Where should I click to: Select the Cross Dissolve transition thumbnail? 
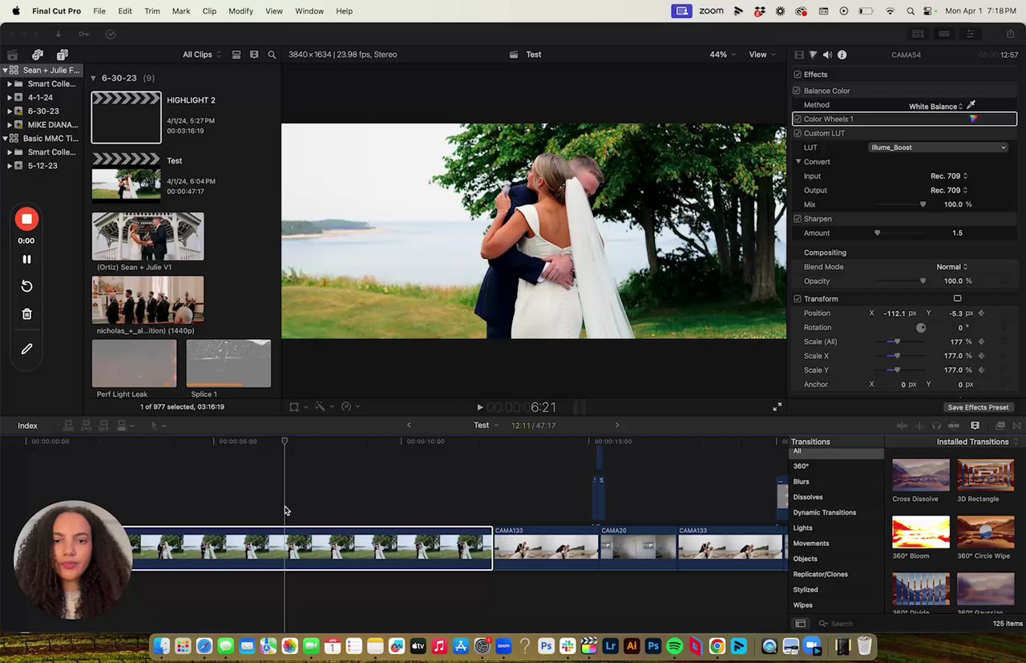[920, 475]
